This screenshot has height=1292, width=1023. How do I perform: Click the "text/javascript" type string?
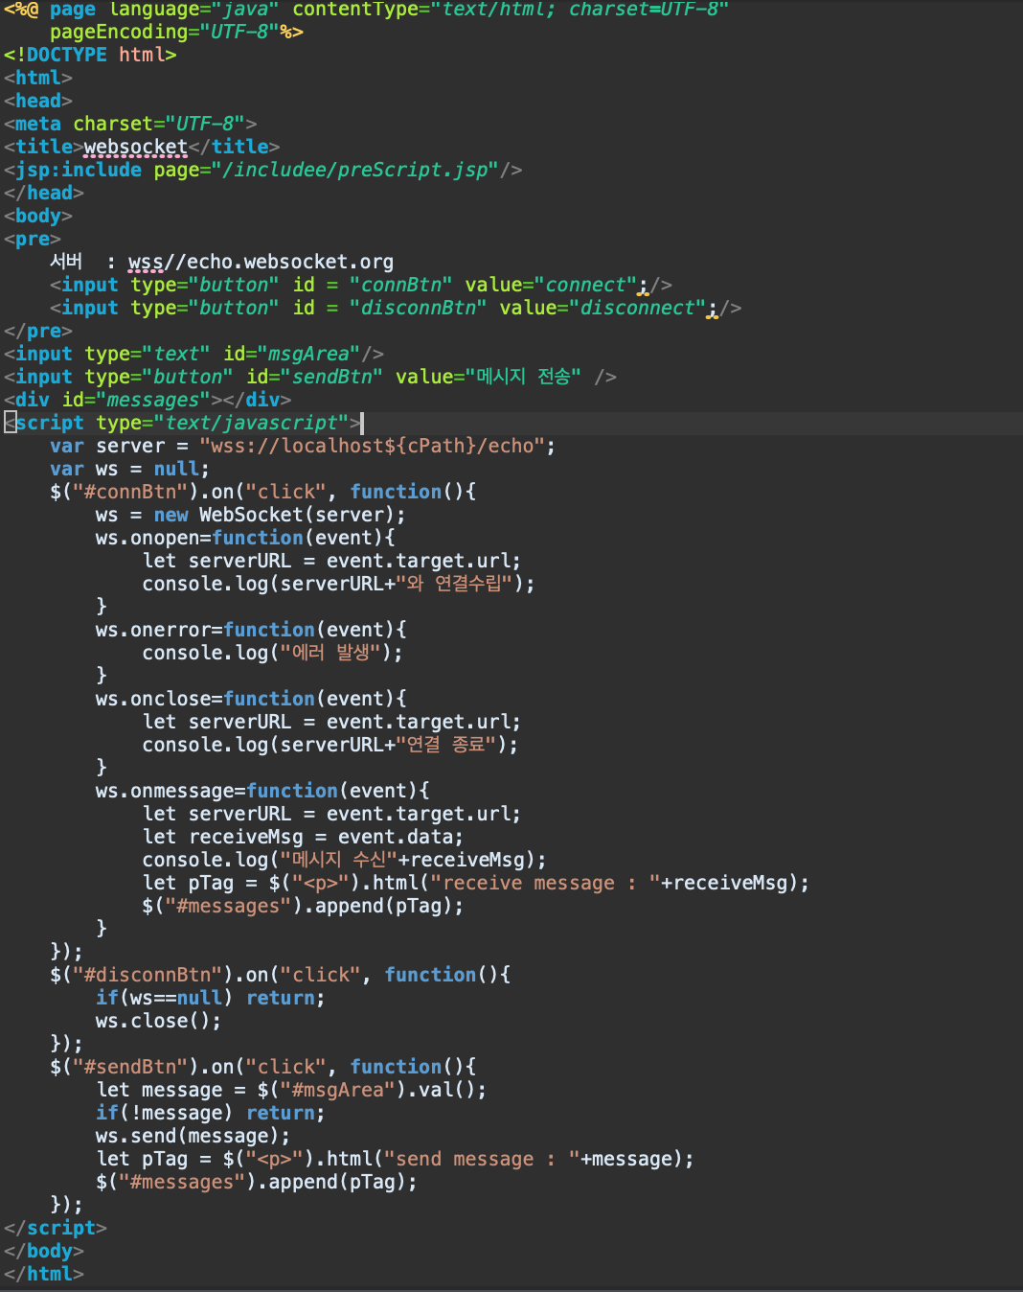pos(258,423)
